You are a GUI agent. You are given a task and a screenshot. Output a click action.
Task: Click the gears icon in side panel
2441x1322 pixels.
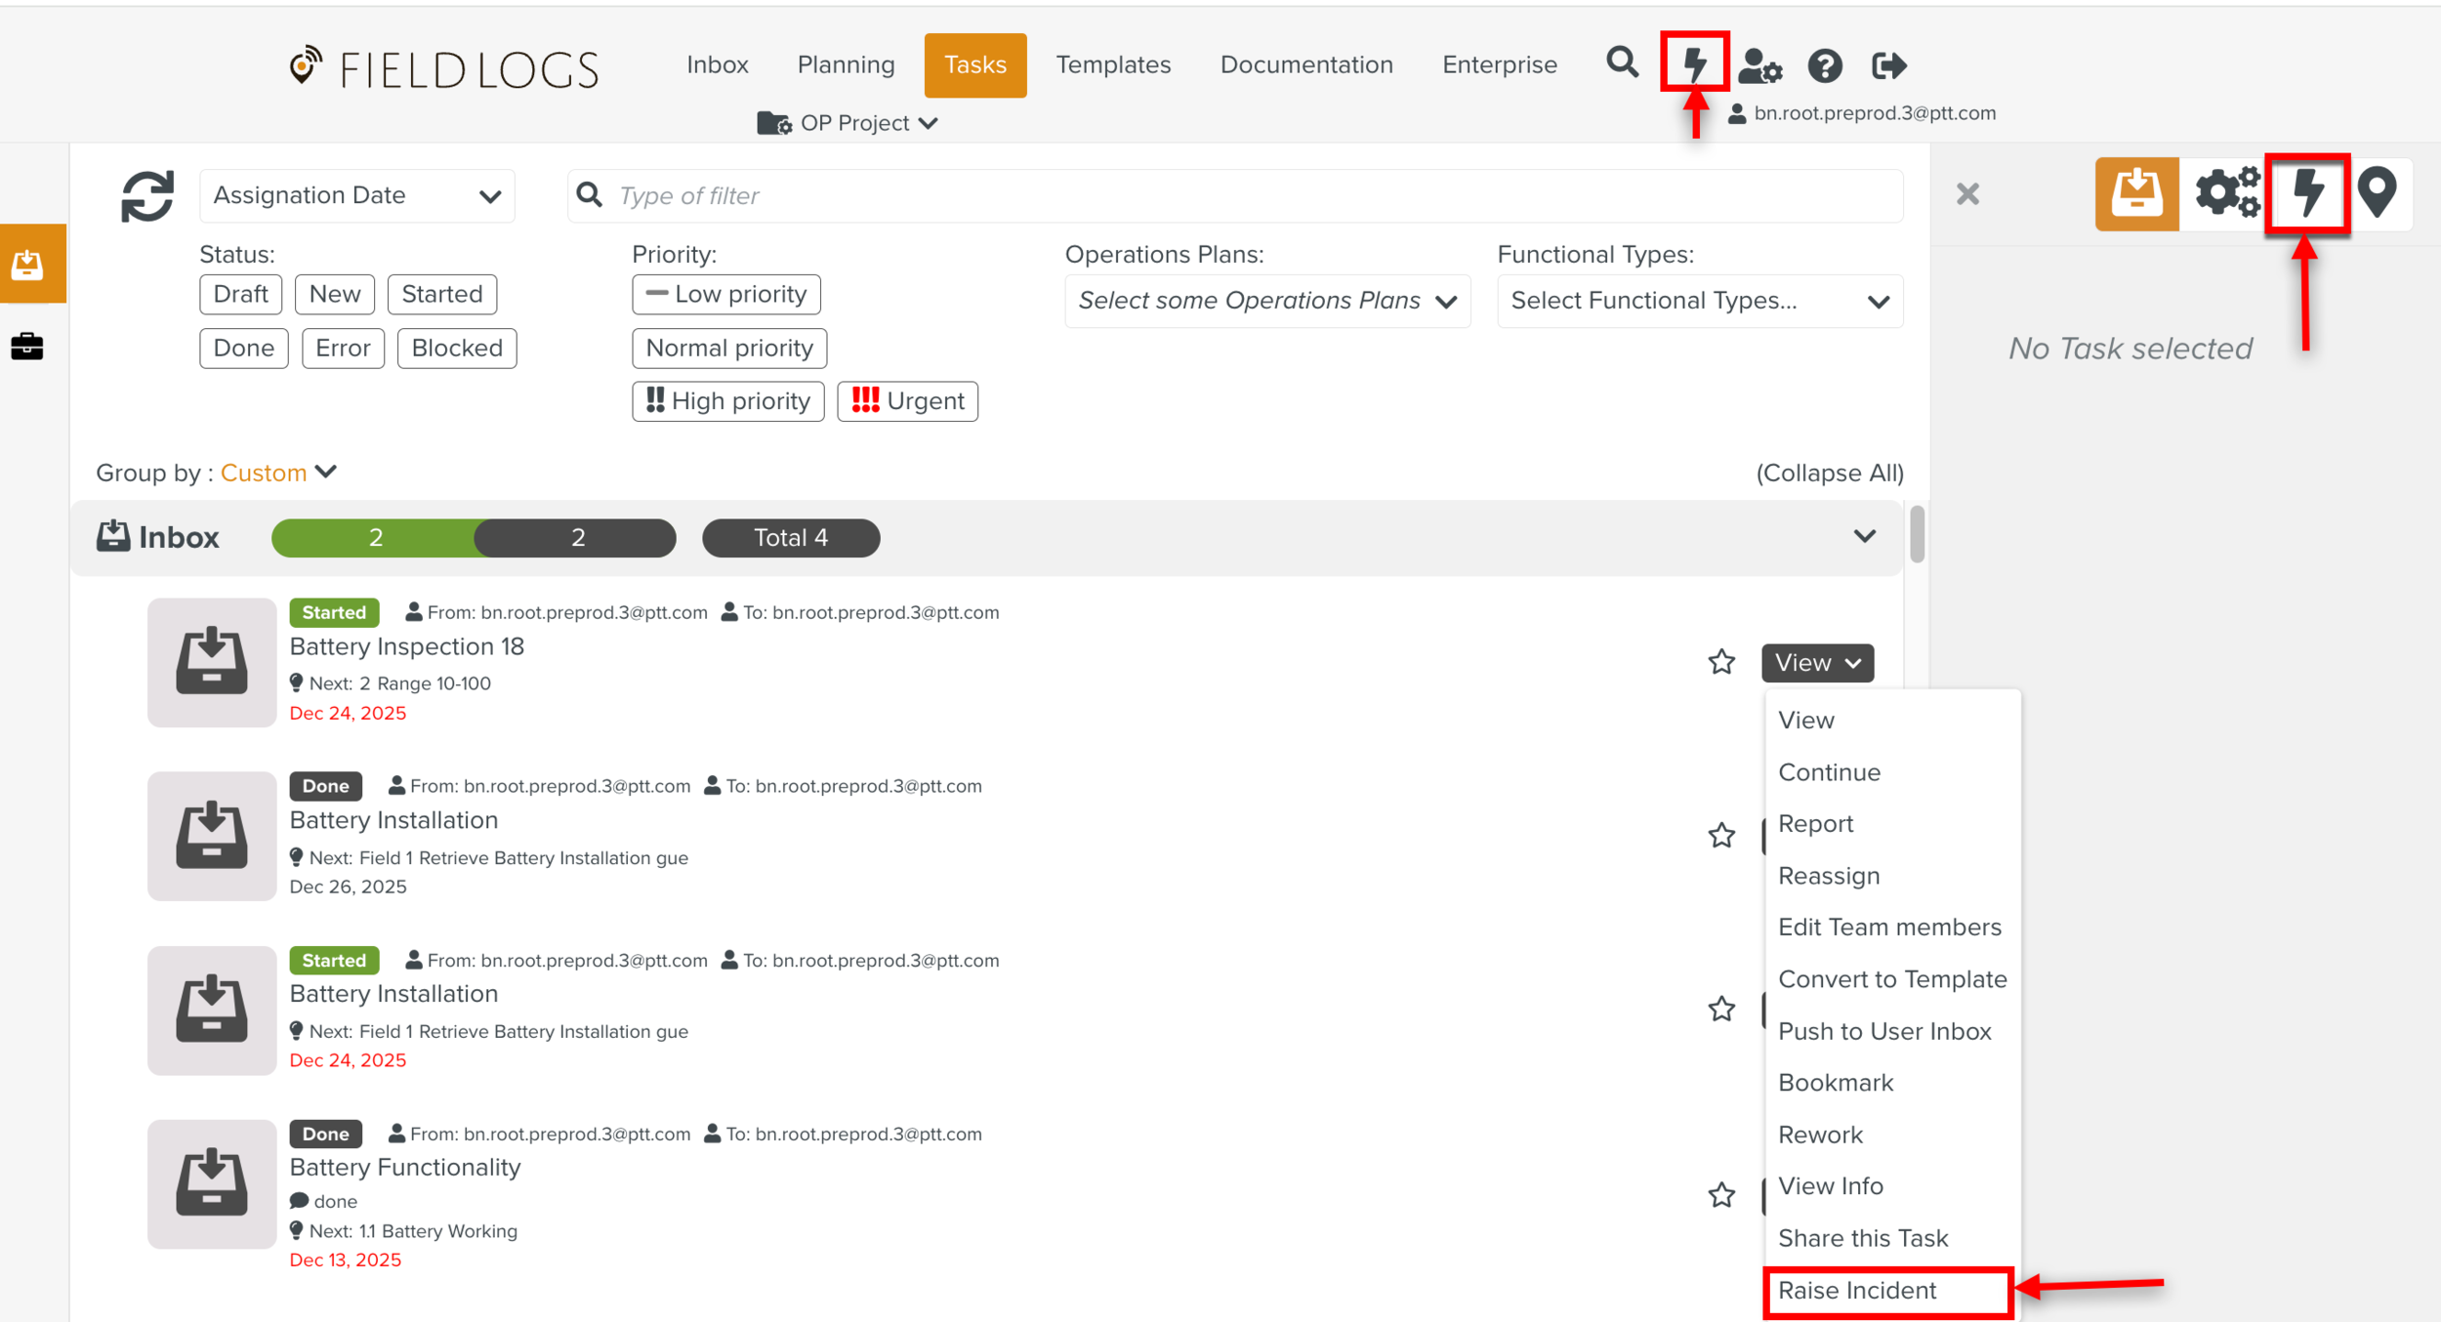point(2226,192)
